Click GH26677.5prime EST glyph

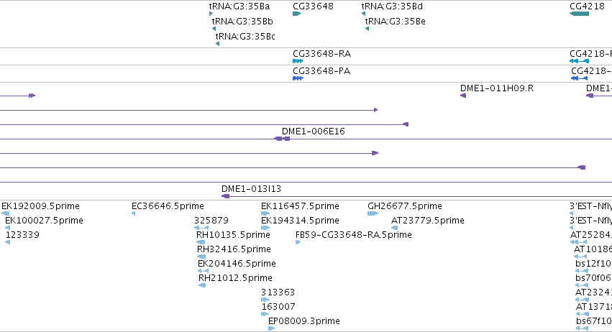(x=373, y=213)
